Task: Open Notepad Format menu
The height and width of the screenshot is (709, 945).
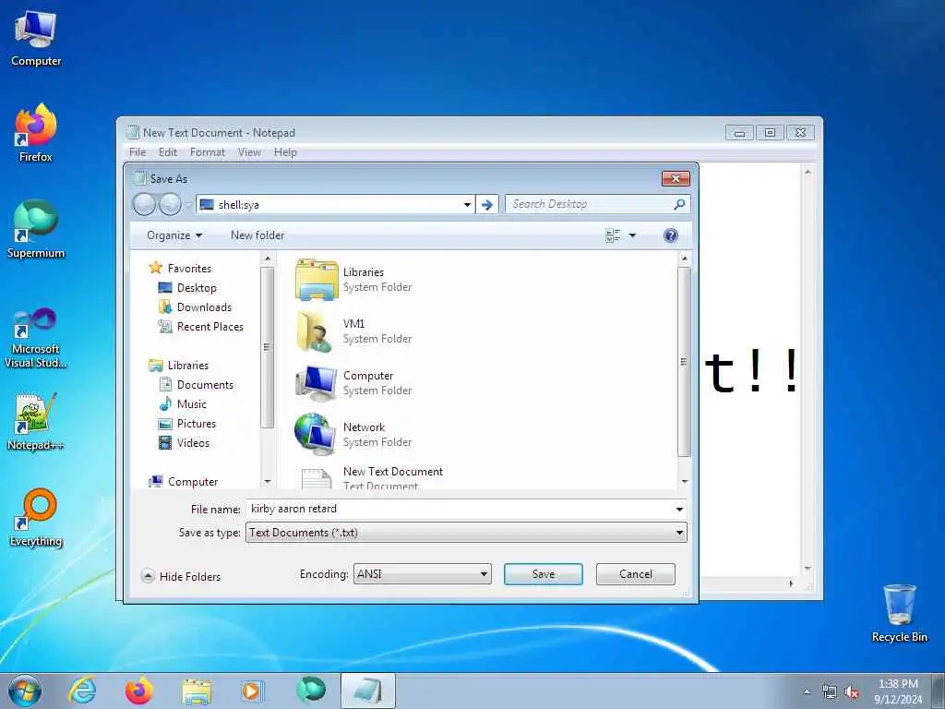Action: click(208, 152)
